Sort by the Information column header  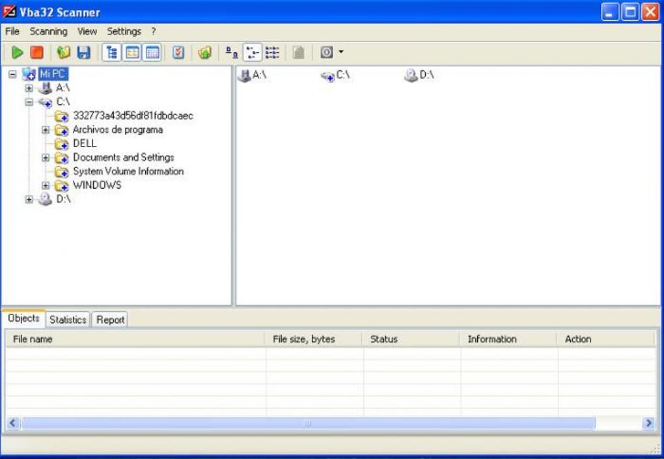pyautogui.click(x=508, y=339)
